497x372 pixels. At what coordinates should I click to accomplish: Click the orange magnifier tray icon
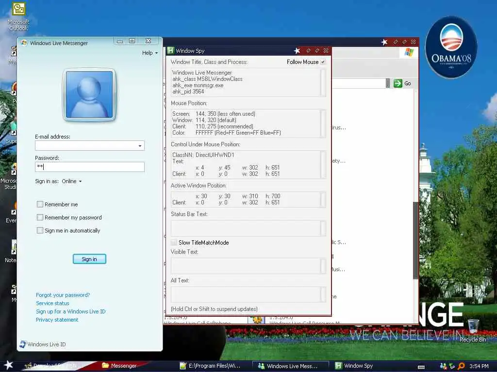click(461, 366)
